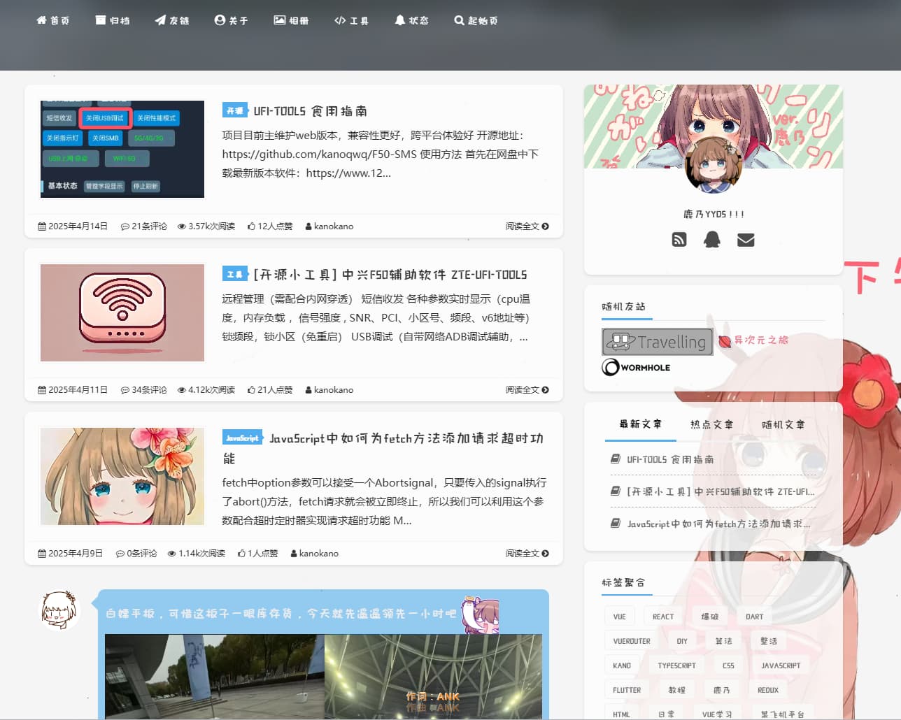Navigate to 友链 in the top menu

pyautogui.click(x=172, y=20)
